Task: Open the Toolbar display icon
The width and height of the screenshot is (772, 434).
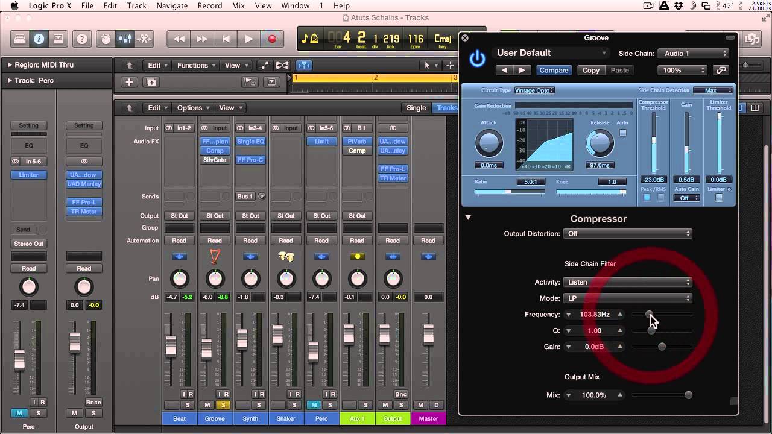Action: click(x=58, y=39)
